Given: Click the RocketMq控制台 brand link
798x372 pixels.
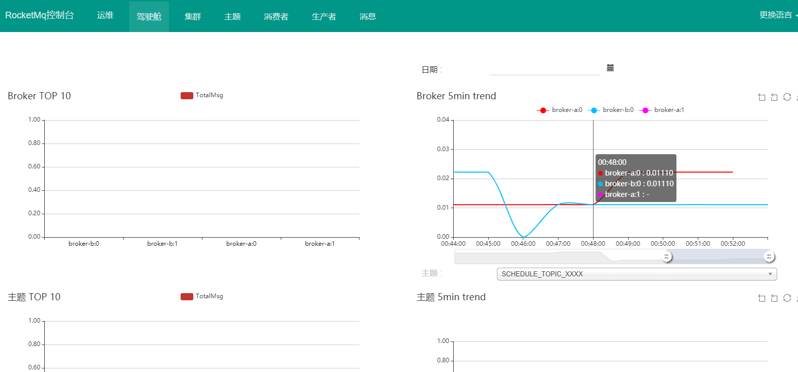Looking at the screenshot, I should tap(40, 15).
